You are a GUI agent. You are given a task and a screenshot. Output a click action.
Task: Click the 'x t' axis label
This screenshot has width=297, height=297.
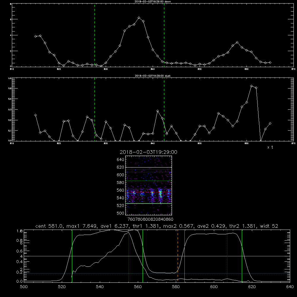click(x=270, y=147)
